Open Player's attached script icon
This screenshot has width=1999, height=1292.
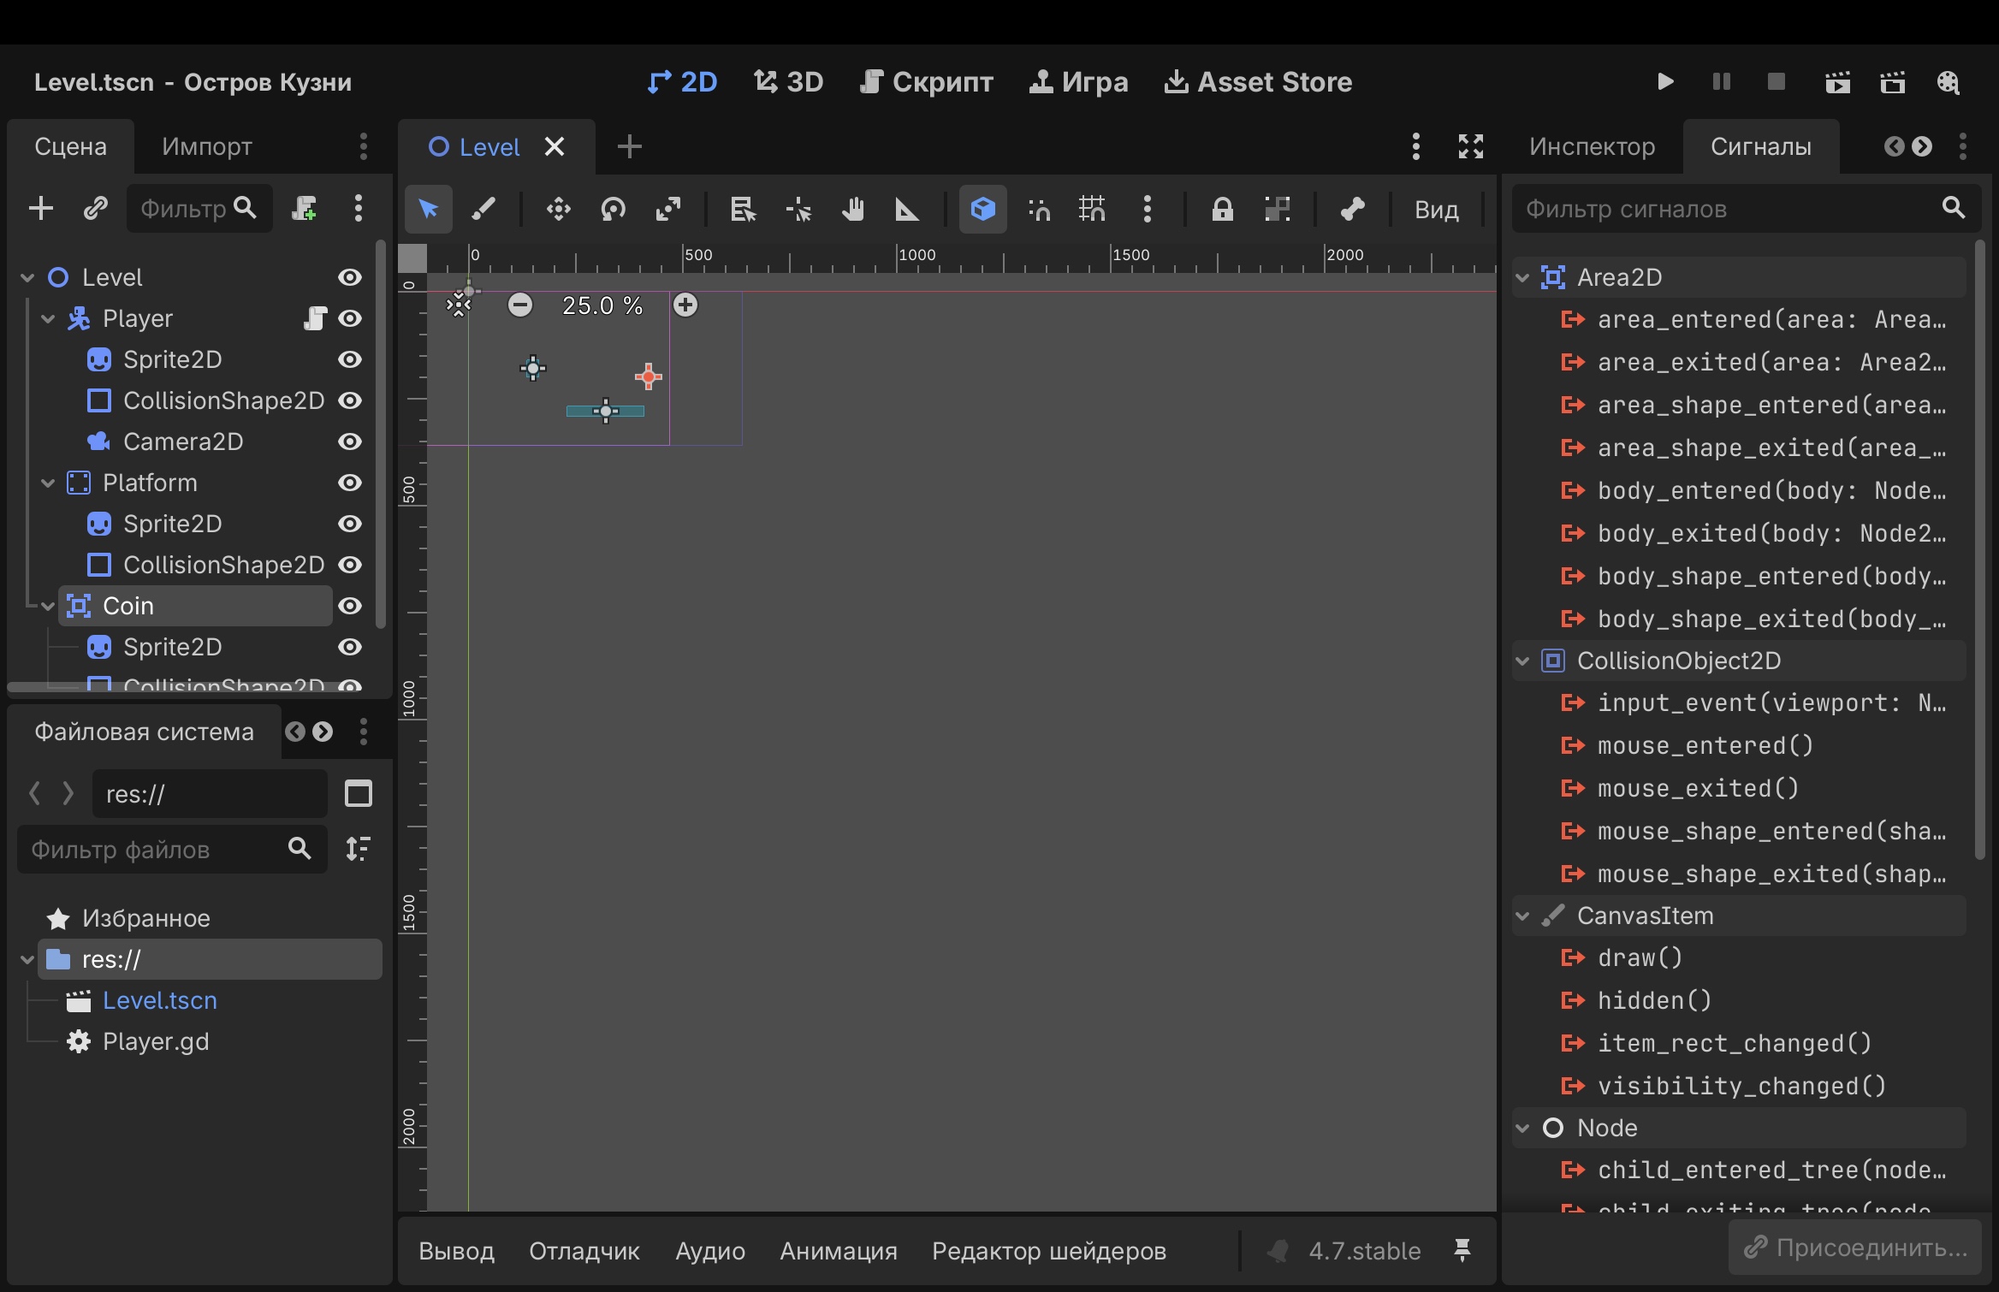tap(315, 318)
